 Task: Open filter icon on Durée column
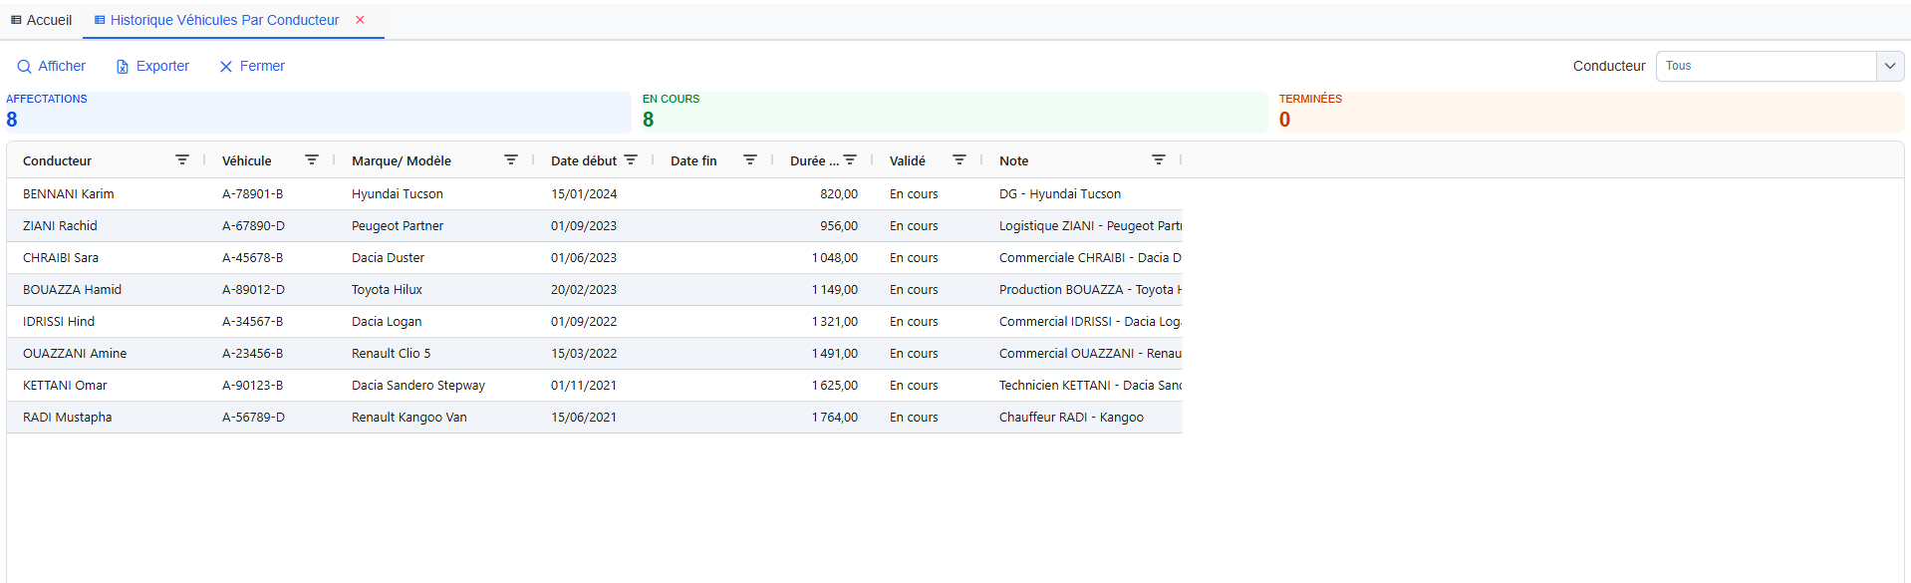tap(850, 160)
